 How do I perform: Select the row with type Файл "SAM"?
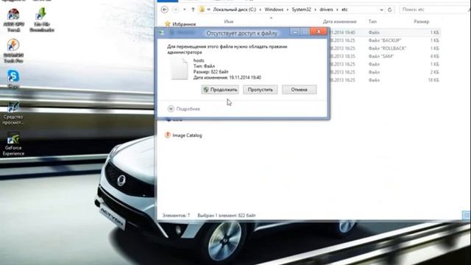click(x=384, y=56)
